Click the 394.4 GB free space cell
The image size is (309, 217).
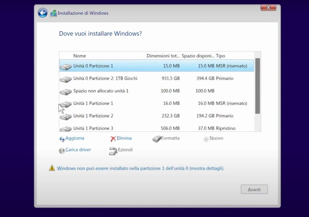click(205, 78)
